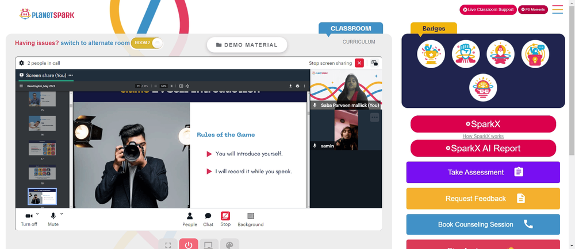This screenshot has height=249, width=575.
Task: Enter fullscreen mode below video
Action: [168, 244]
